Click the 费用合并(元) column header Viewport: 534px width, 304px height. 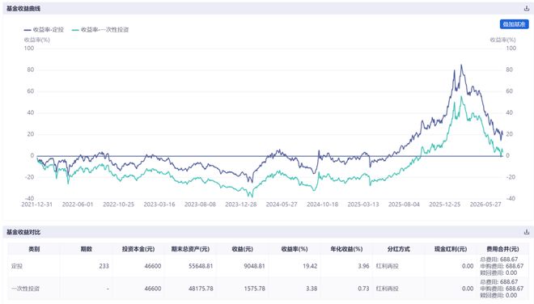pos(502,249)
